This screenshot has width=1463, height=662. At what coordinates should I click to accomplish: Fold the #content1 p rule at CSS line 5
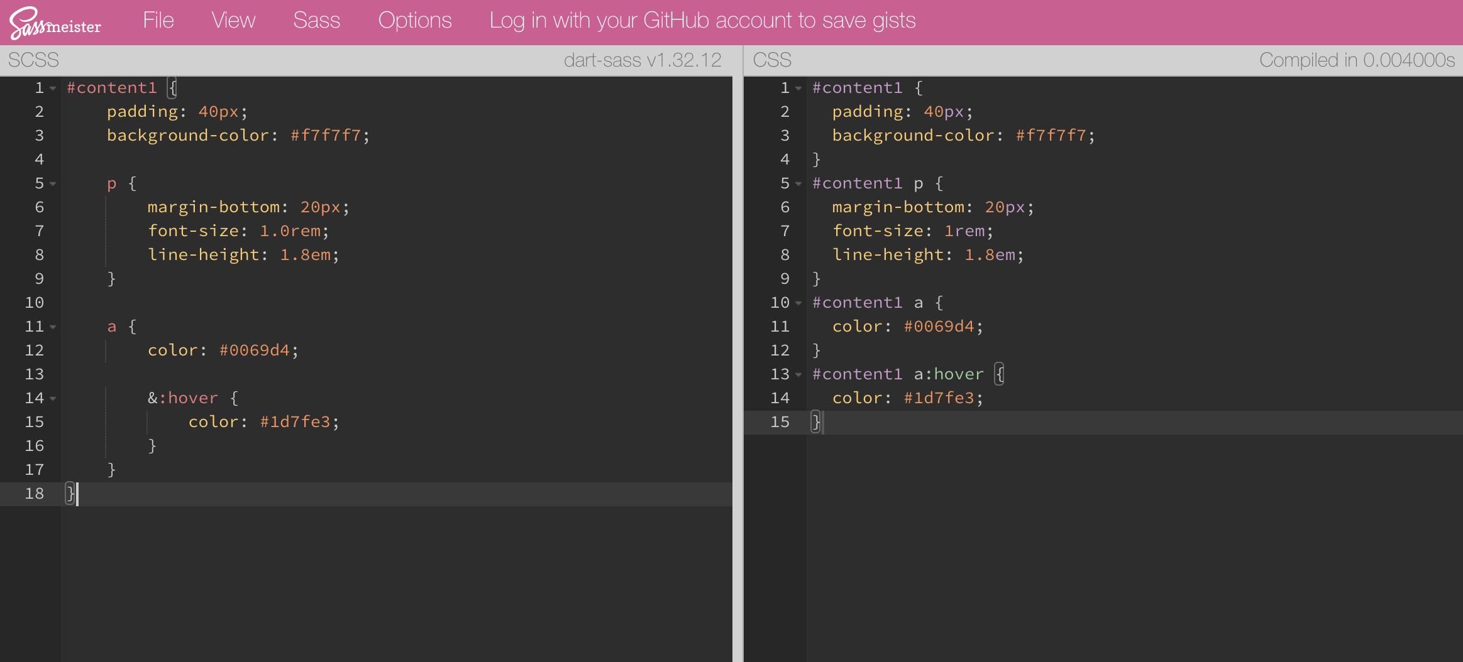pos(798,184)
